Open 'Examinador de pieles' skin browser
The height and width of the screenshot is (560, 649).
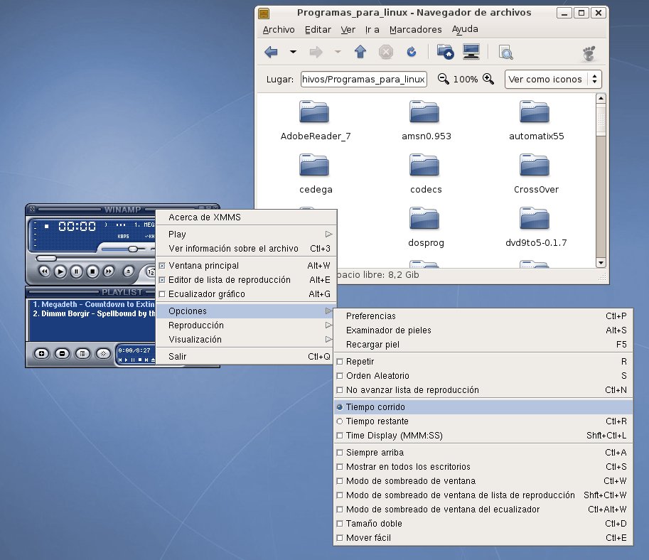[x=483, y=330]
